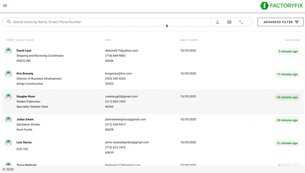305x173 pixels.
Task: Click the 130901 Users Found label
Action: 19,40
